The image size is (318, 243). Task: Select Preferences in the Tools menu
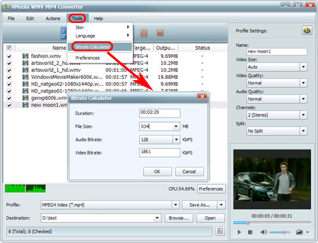(x=100, y=58)
